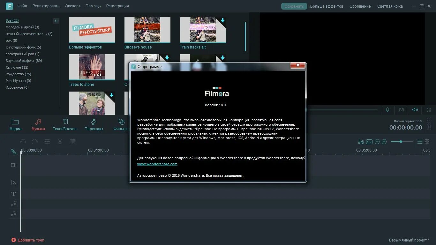Open the Редактировать menu
The image size is (436, 245).
[46, 6]
